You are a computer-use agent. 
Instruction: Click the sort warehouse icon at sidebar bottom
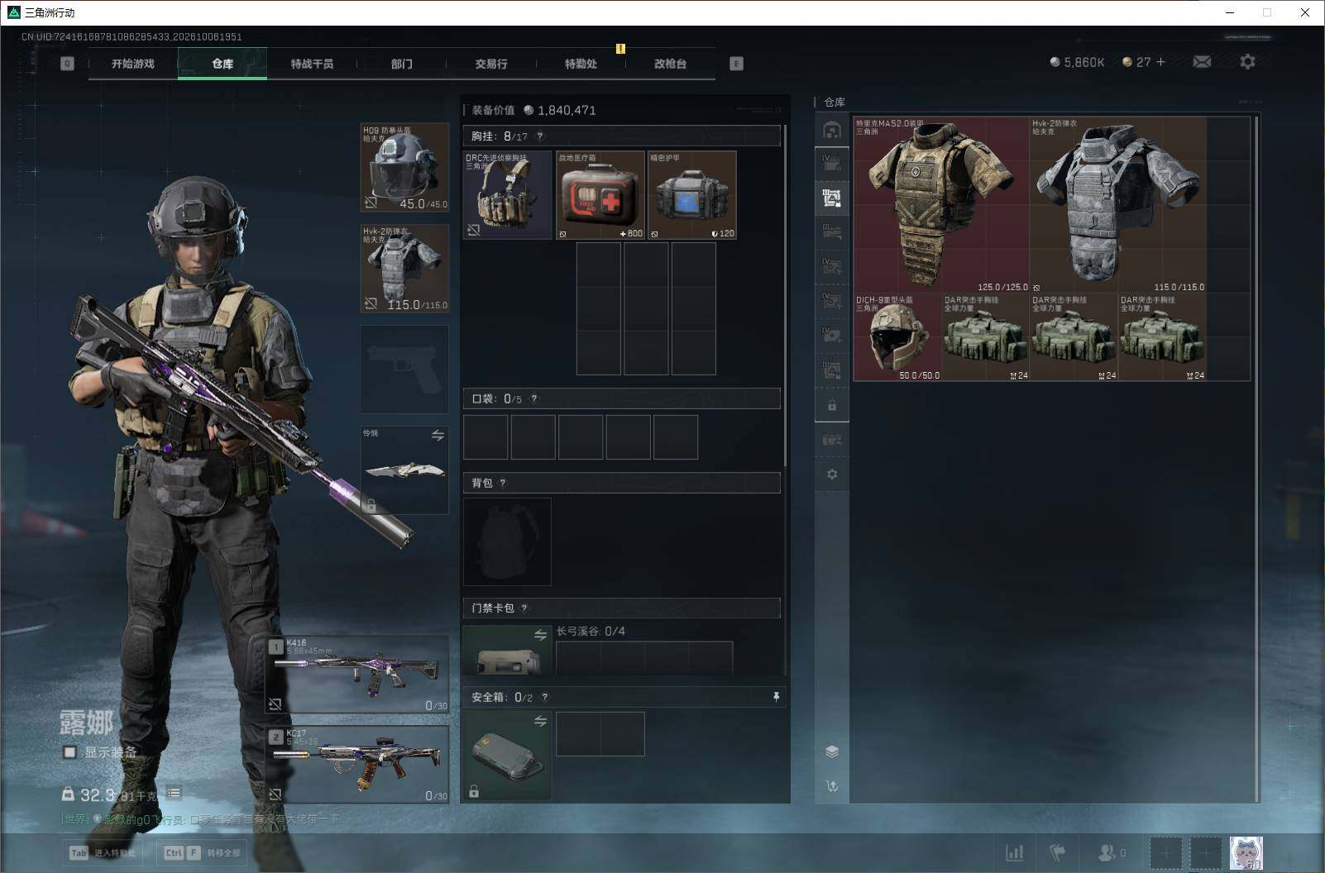[x=832, y=786]
